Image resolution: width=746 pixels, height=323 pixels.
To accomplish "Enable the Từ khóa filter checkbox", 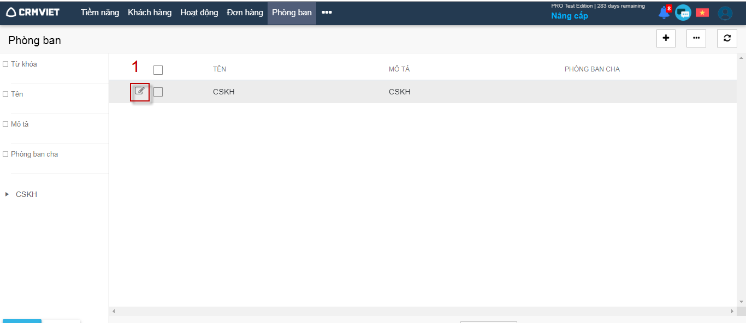I will pos(5,64).
